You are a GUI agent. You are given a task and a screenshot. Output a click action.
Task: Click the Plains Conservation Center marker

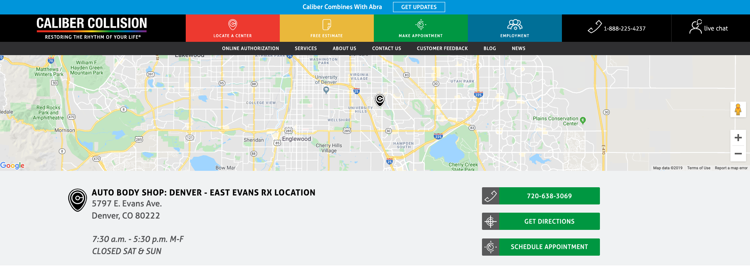point(583,120)
